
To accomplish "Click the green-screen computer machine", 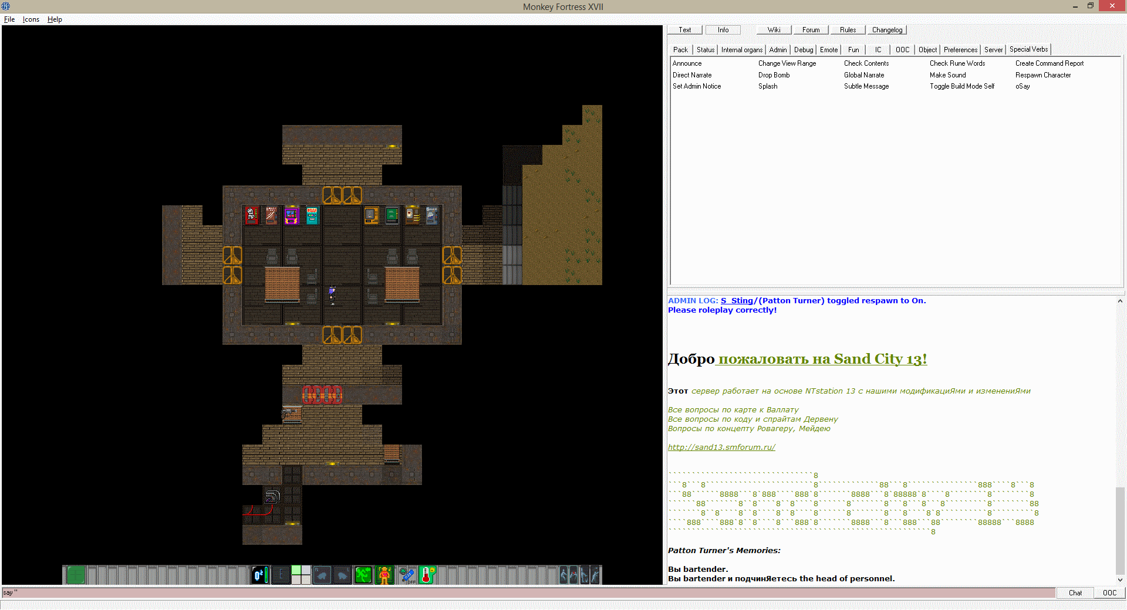I will click(392, 215).
